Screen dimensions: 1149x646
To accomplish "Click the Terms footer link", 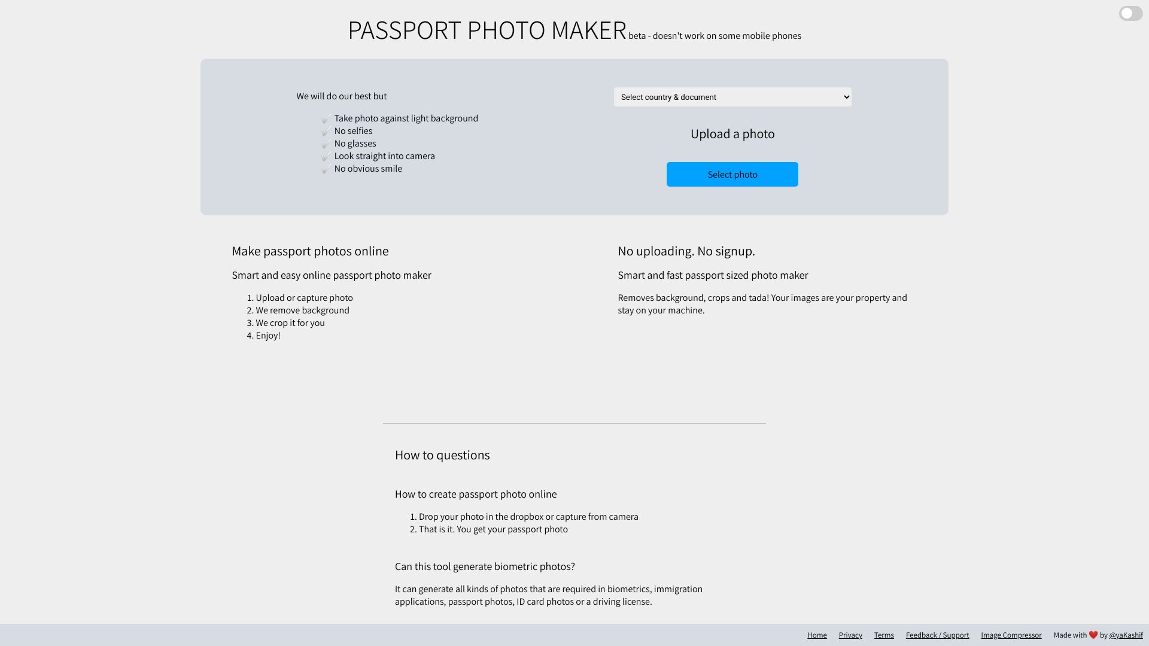I will pyautogui.click(x=884, y=635).
